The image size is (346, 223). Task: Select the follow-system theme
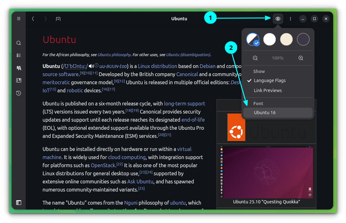click(253, 39)
